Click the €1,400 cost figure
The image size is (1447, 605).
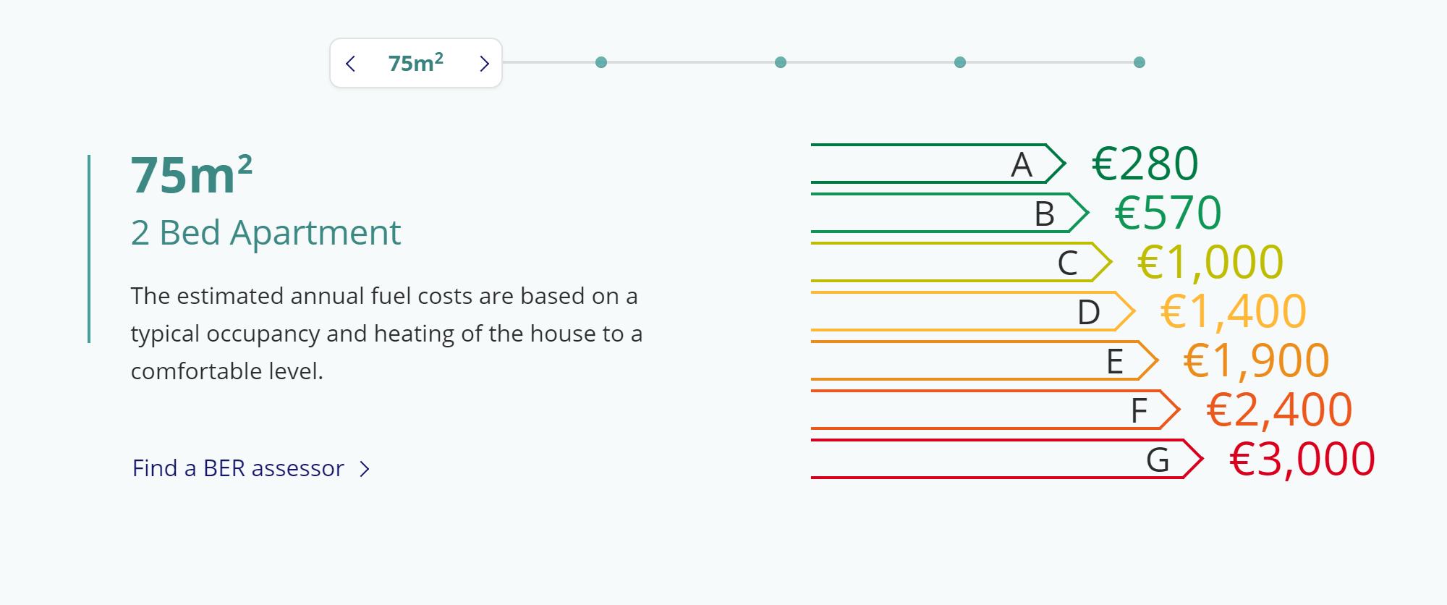tap(1234, 311)
